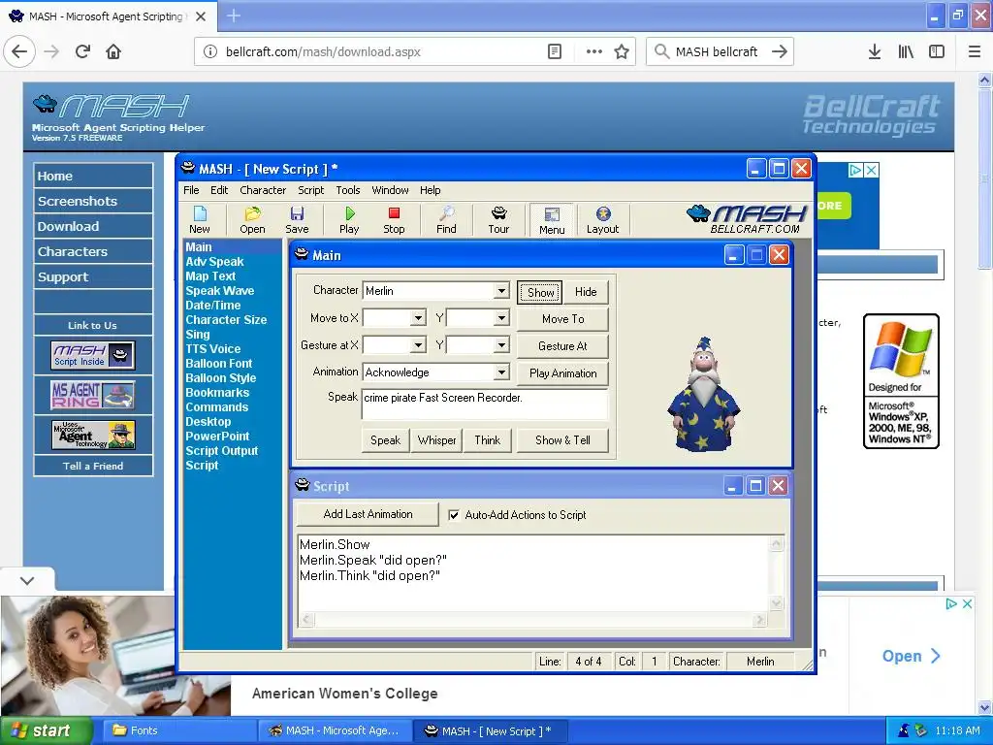993x745 pixels.
Task: Click the Add Last Animation button
Action: point(368,514)
